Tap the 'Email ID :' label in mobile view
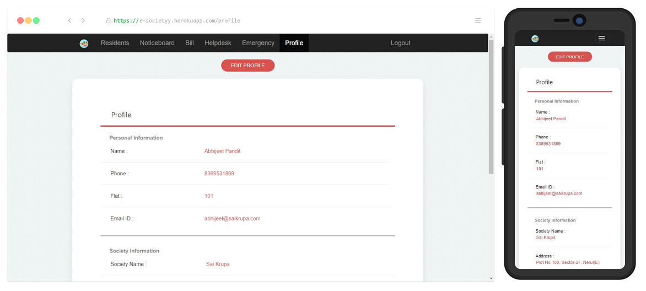This screenshot has height=291, width=646. tap(545, 187)
